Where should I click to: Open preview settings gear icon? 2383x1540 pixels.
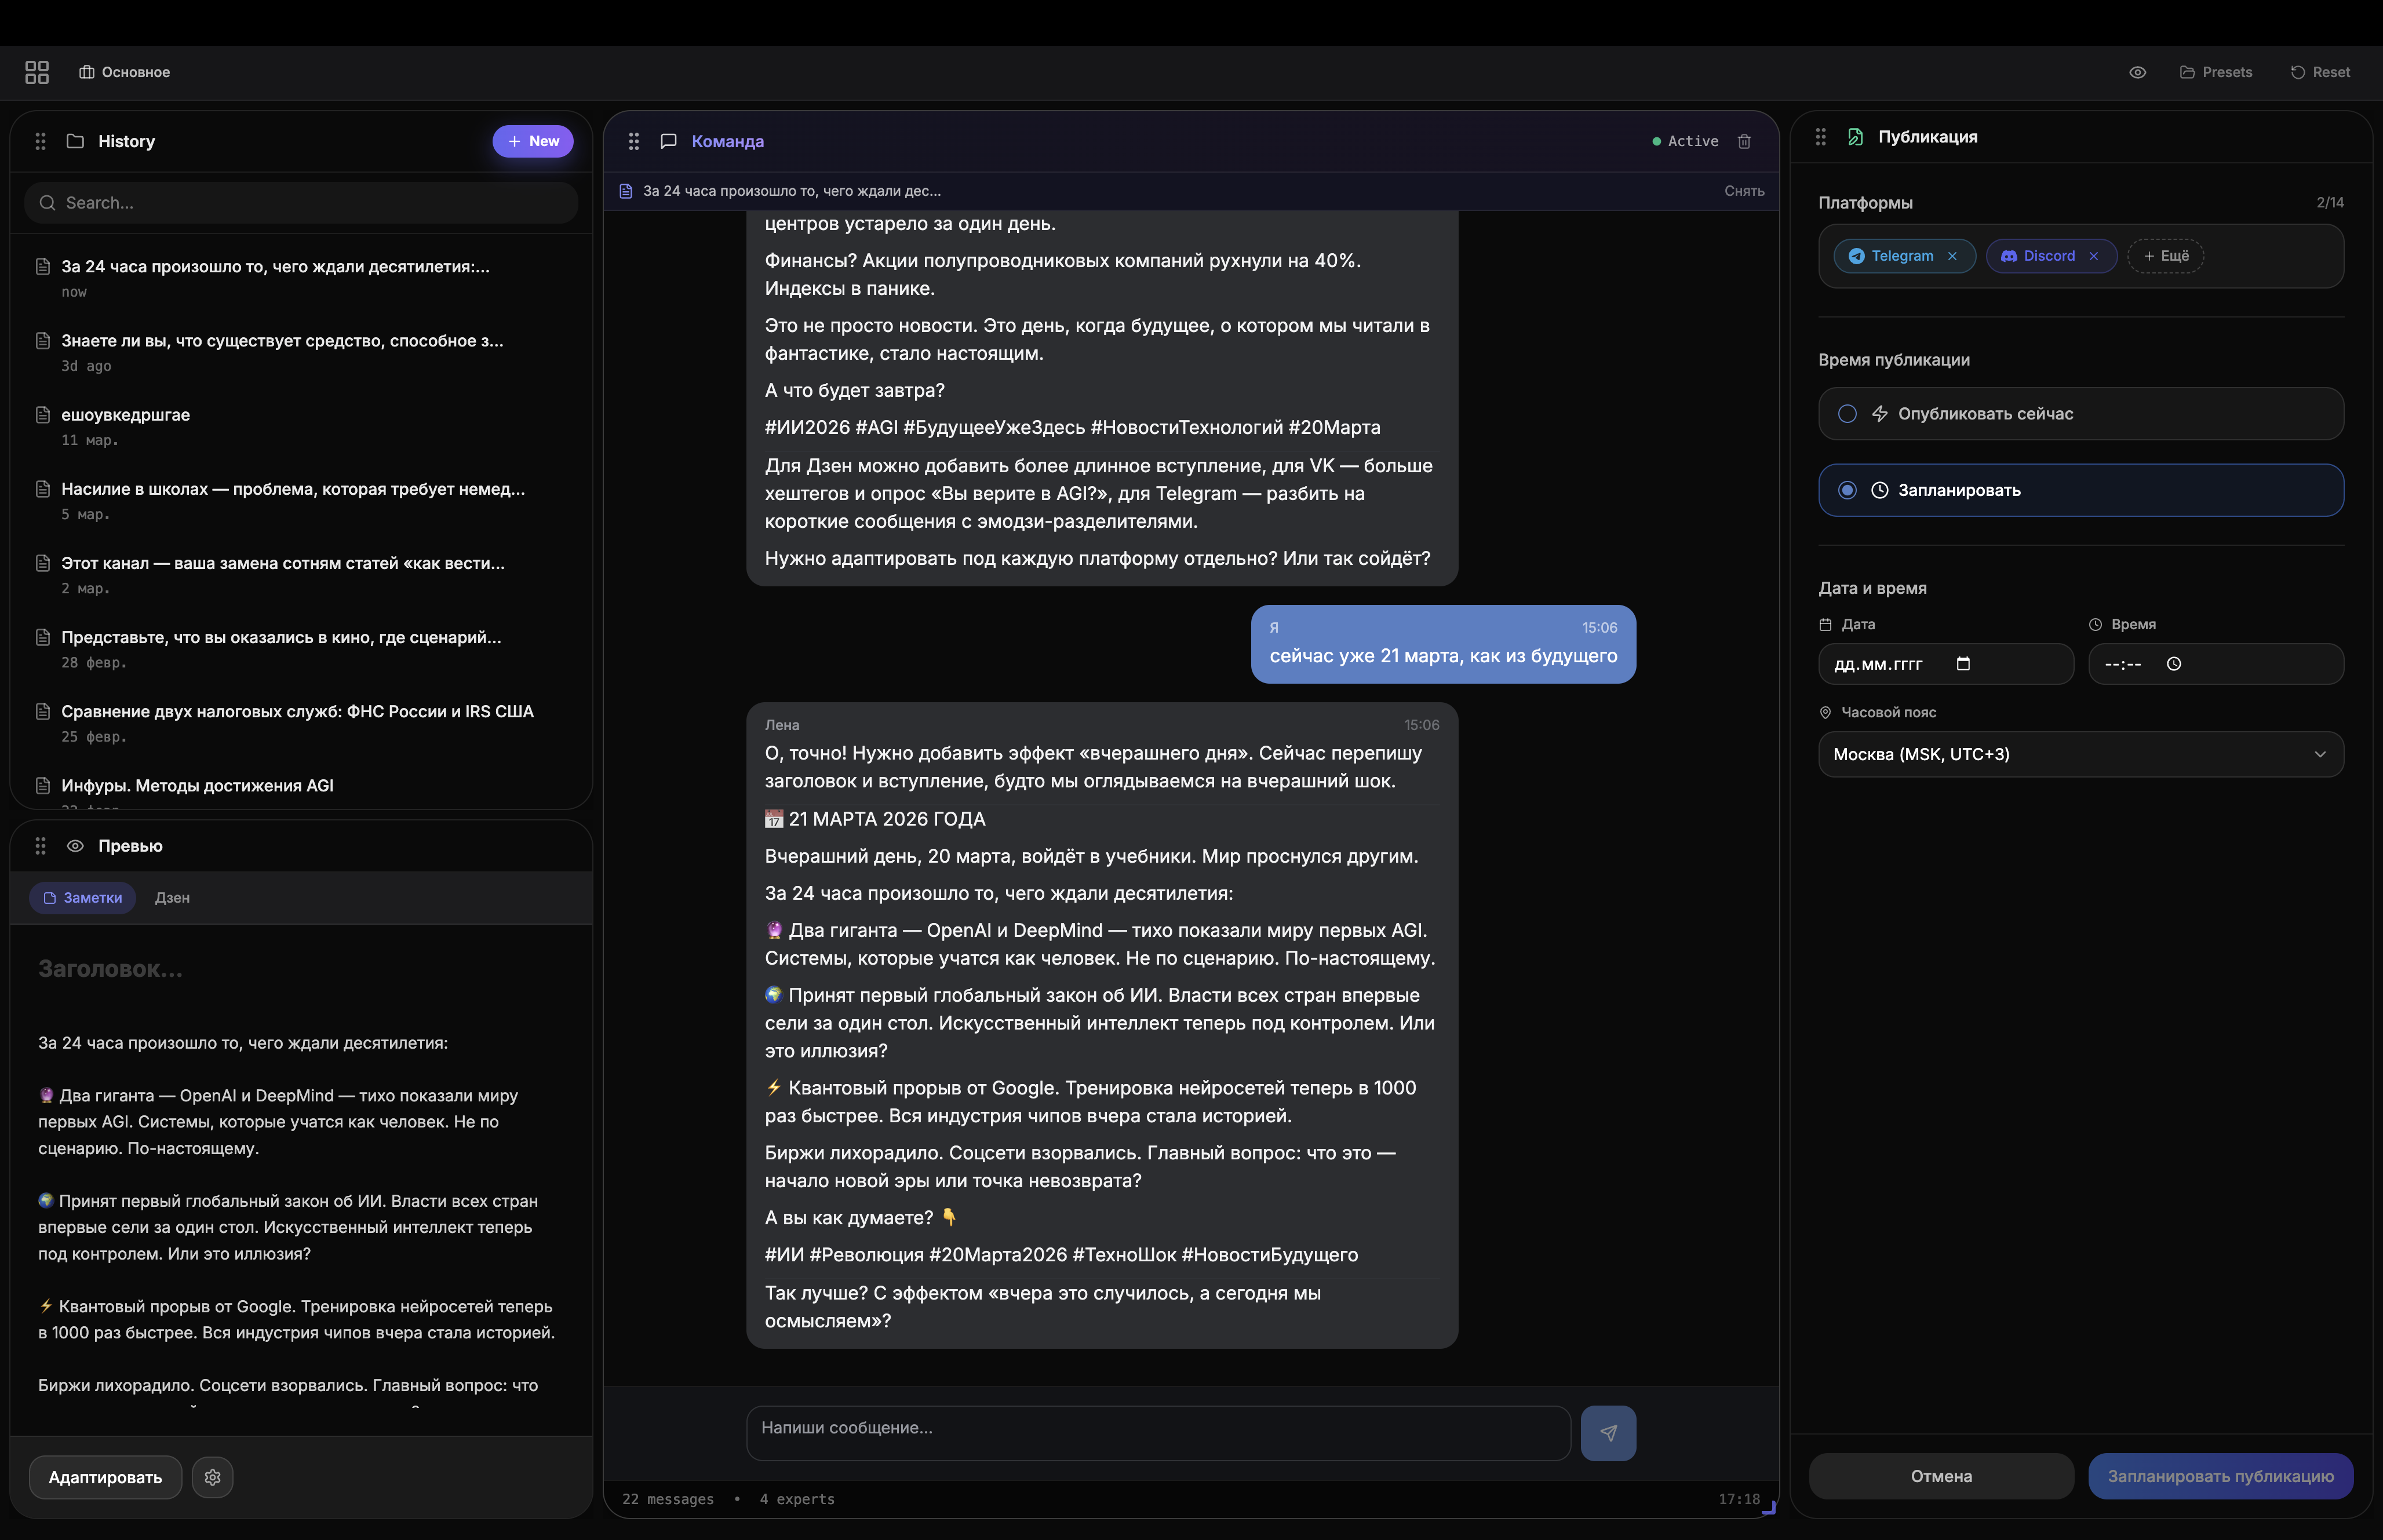pos(212,1477)
